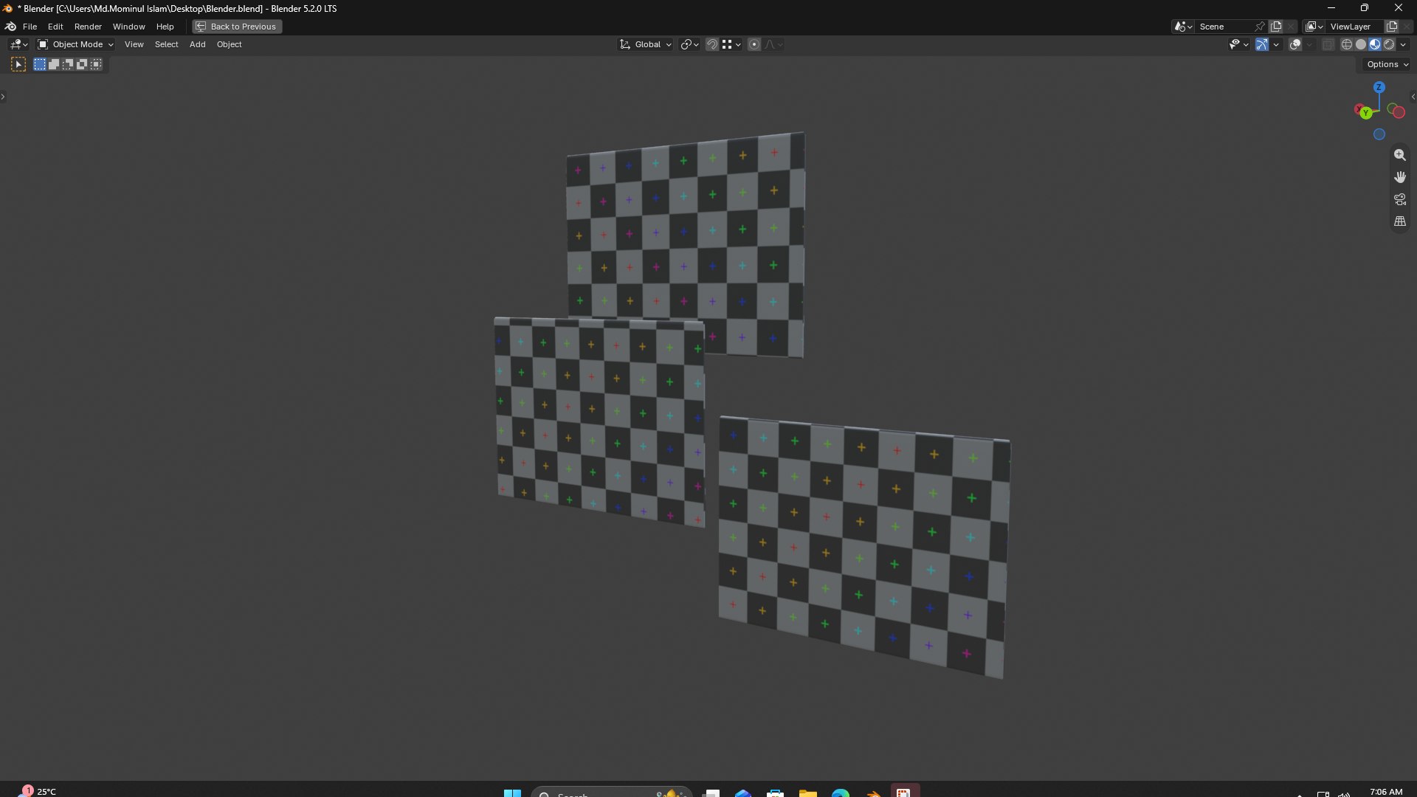Open the editor type dropdown
Image resolution: width=1417 pixels, height=797 pixels.
click(18, 44)
